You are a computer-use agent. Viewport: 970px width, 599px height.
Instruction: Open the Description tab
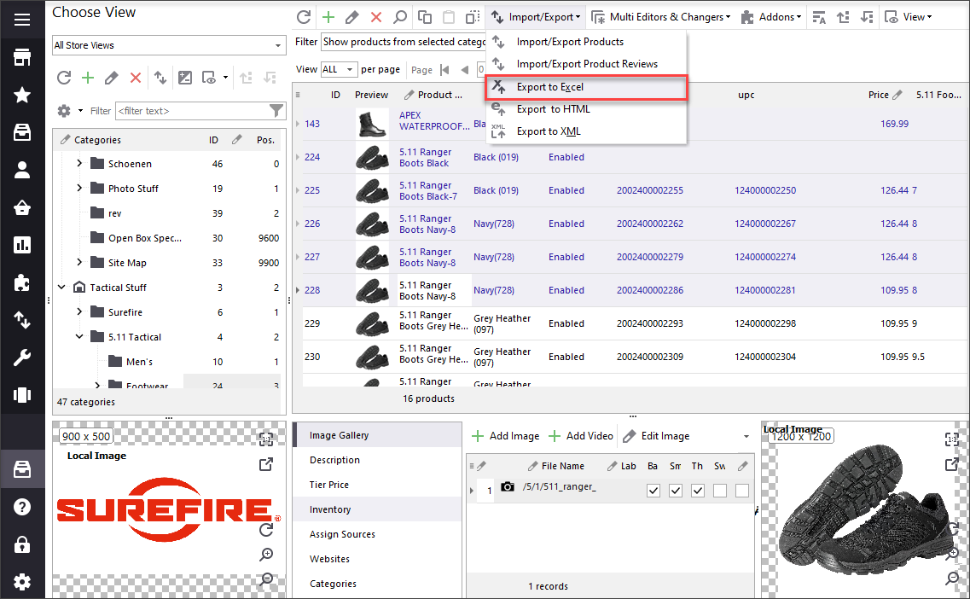pos(377,460)
